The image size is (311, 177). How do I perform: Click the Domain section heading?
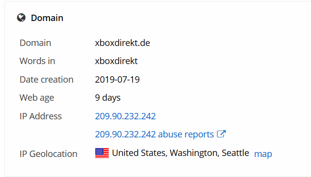click(x=47, y=18)
